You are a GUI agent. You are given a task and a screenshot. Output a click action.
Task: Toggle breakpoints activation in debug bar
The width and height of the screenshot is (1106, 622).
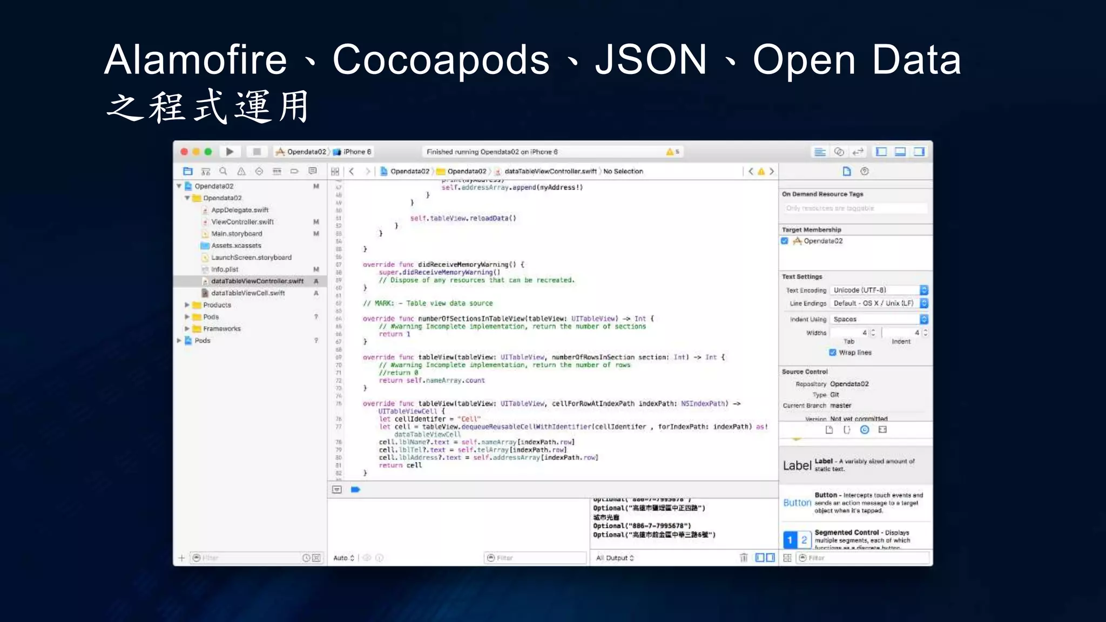click(x=355, y=490)
